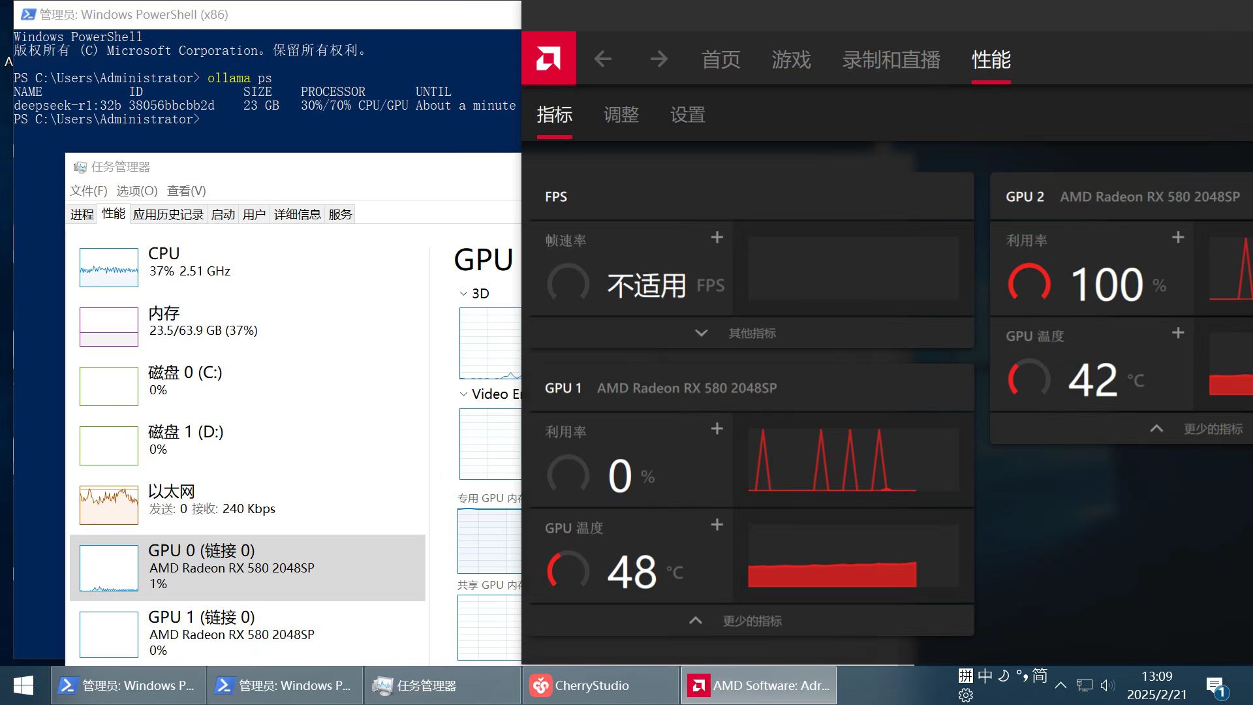The image size is (1253, 705).
Task: Switch to 应用历史记录 tab
Action: [x=168, y=214]
